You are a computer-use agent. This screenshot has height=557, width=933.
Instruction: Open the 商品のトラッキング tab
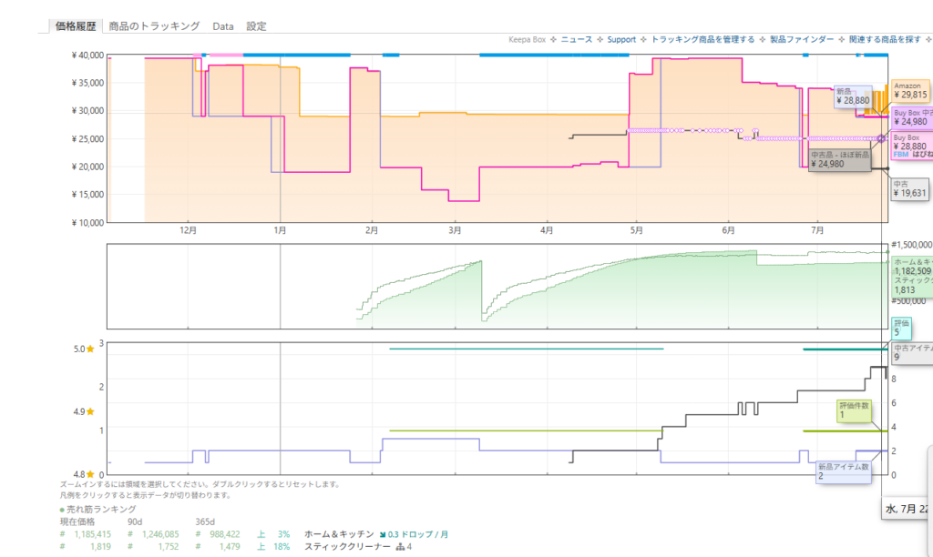coord(154,26)
